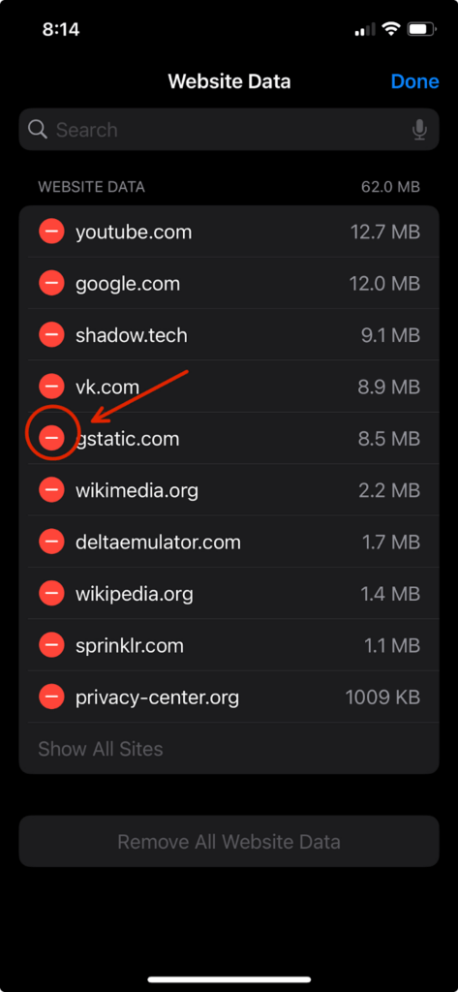Screen dimensions: 458x992
Task: Tap the battery indicator in status bar
Action: click(x=420, y=29)
